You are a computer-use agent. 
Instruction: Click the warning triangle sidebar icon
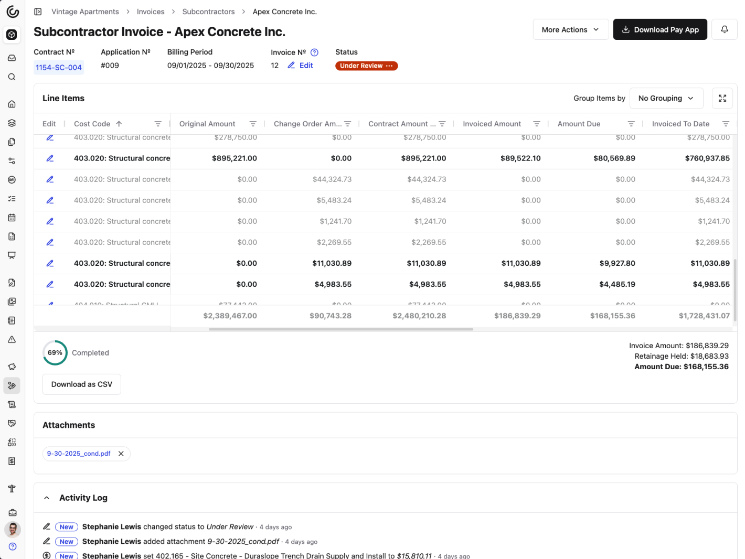tap(12, 339)
